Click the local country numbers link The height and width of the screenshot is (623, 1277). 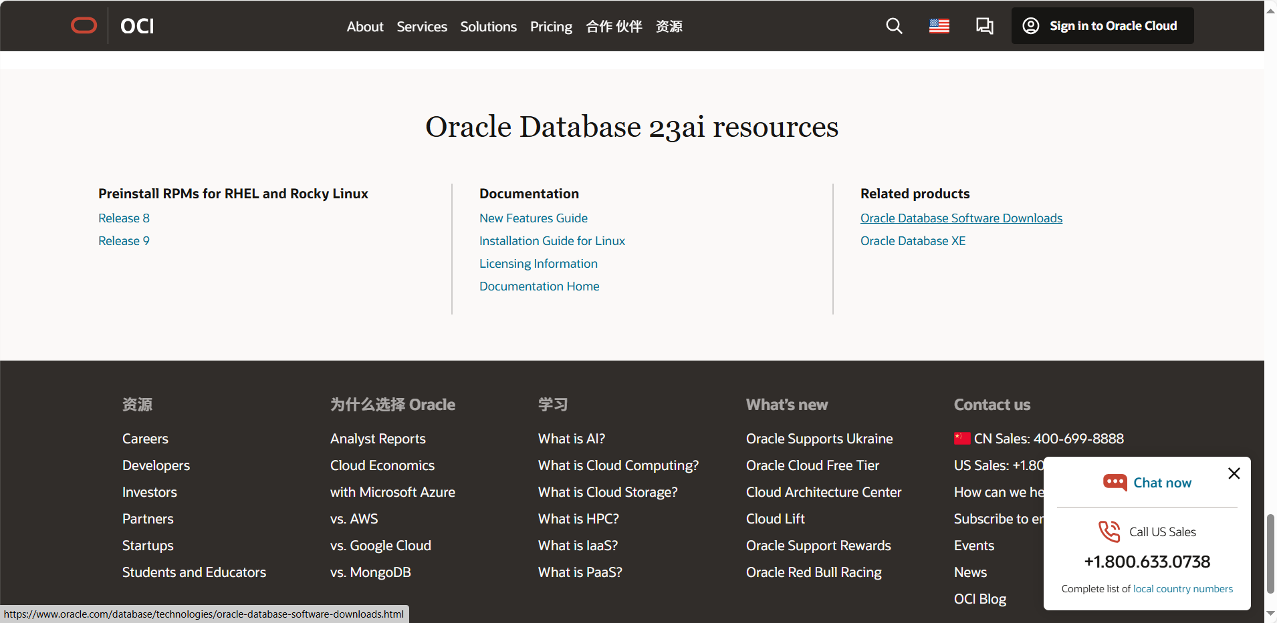pyautogui.click(x=1183, y=589)
